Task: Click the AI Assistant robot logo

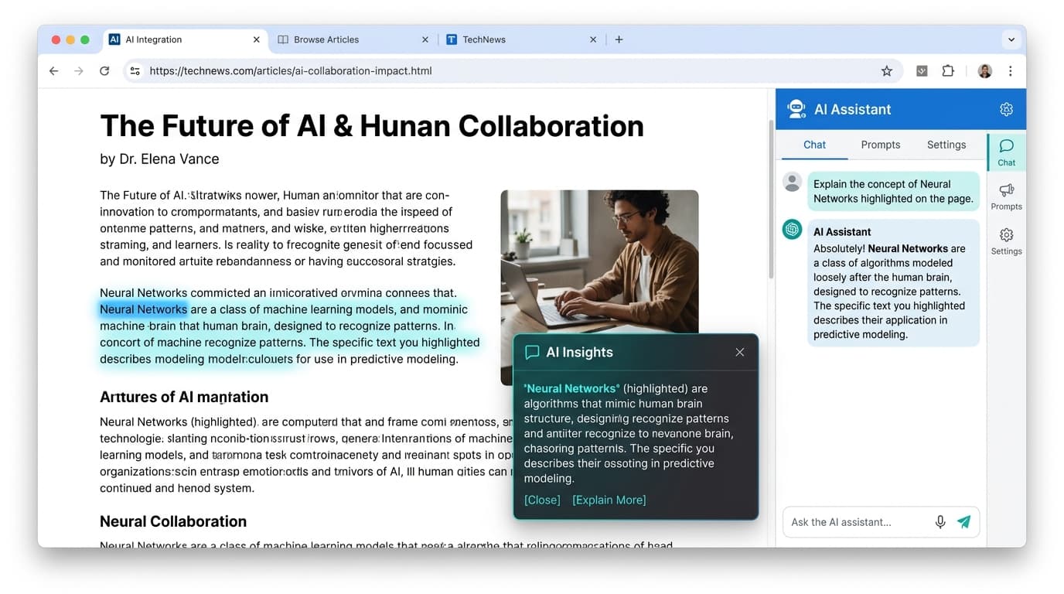Action: pos(796,109)
